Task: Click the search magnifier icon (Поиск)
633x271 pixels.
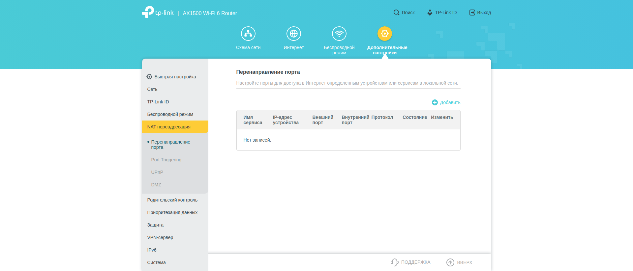Action: tap(396, 13)
